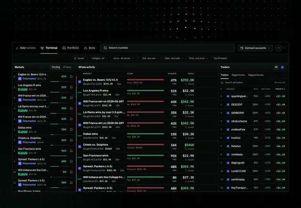
Task: Click venue icon beside endlessFate
Action: 228,130
